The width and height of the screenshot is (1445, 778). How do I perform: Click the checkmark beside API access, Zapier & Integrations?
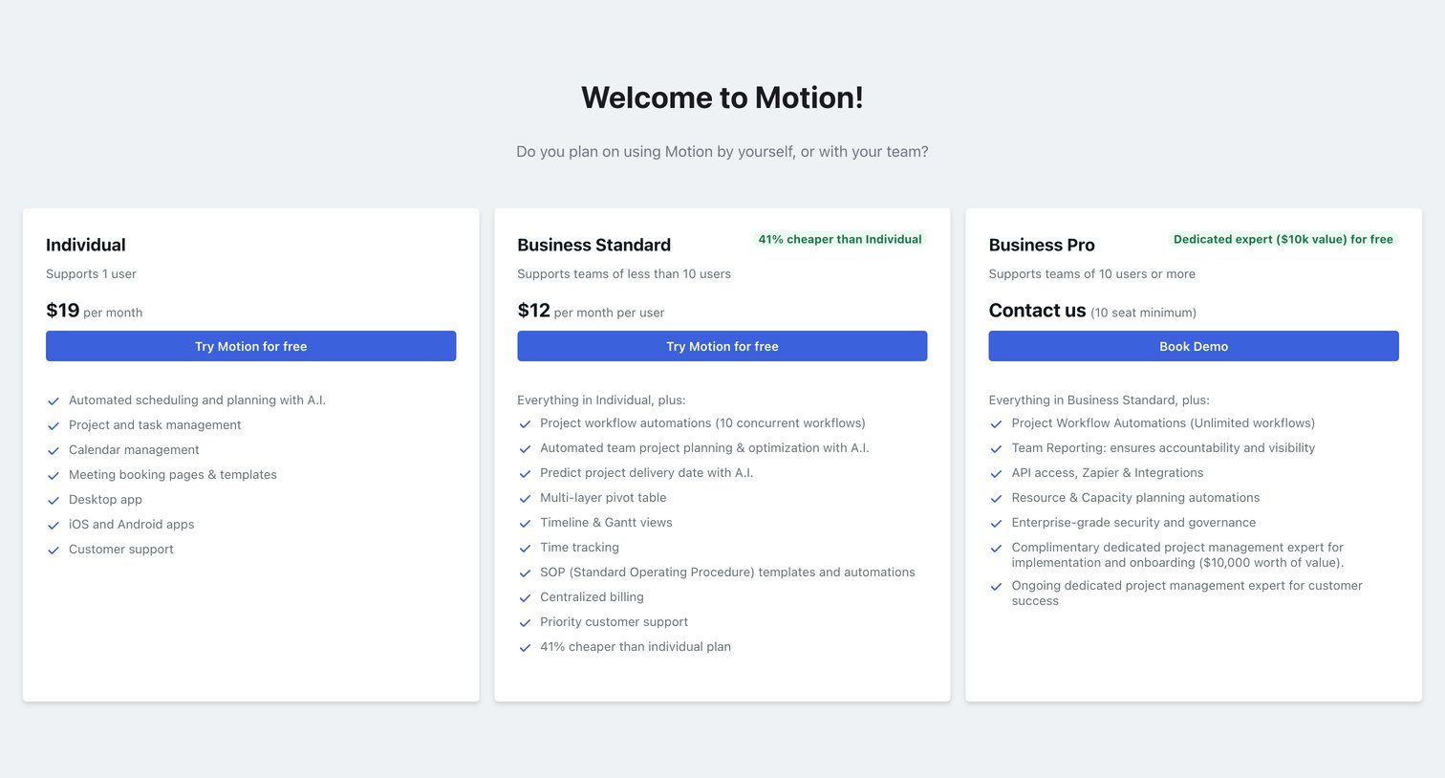pyautogui.click(x=996, y=474)
